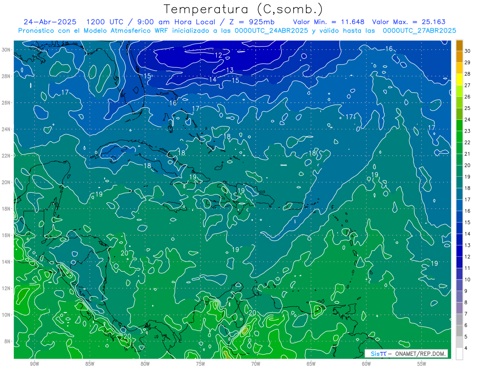This screenshot has width=478, height=369.
Task: Select the 'Z = 925mb' pressure level text
Action: pos(251,22)
